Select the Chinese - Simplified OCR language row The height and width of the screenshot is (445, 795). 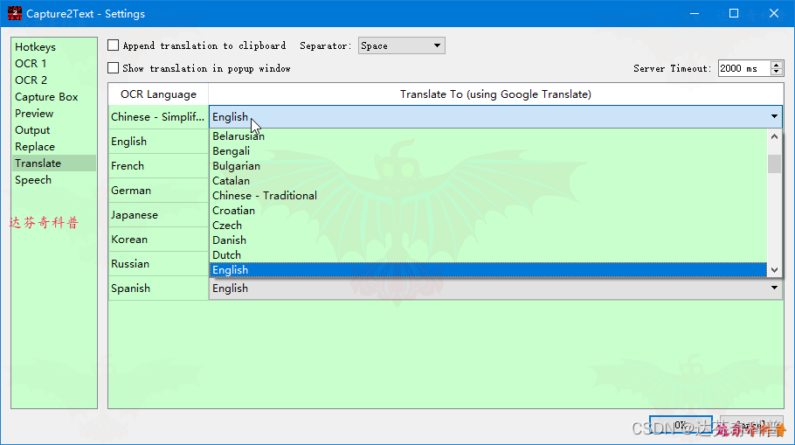point(157,116)
